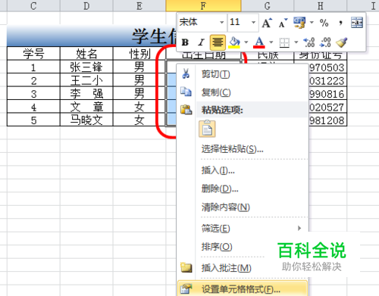Screen dimensions: 379x296
Task: Apply percent style to selected cells
Action: pyautogui.click(x=324, y=23)
